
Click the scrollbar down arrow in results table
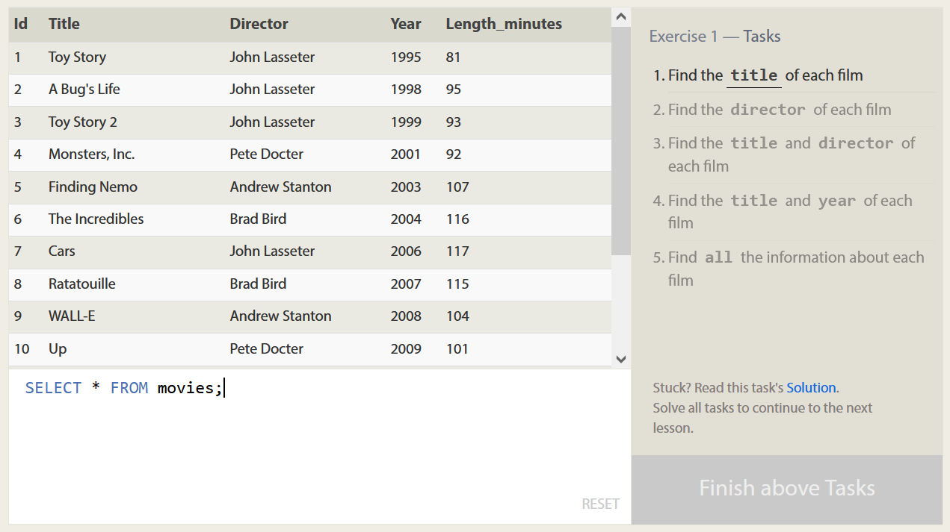point(621,359)
